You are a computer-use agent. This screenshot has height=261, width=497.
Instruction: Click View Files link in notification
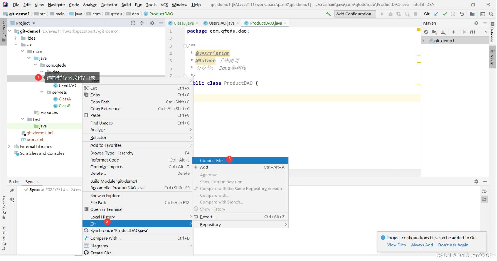(x=396, y=245)
